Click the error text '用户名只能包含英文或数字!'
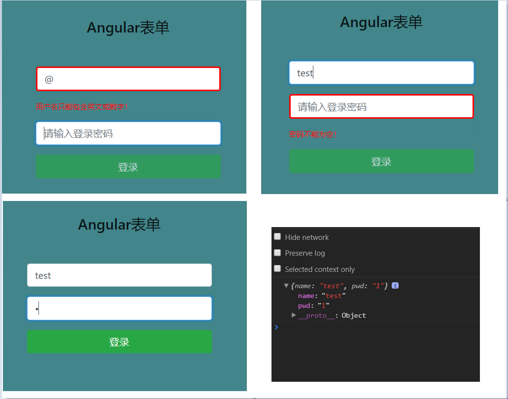This screenshot has height=399, width=508. click(x=82, y=106)
